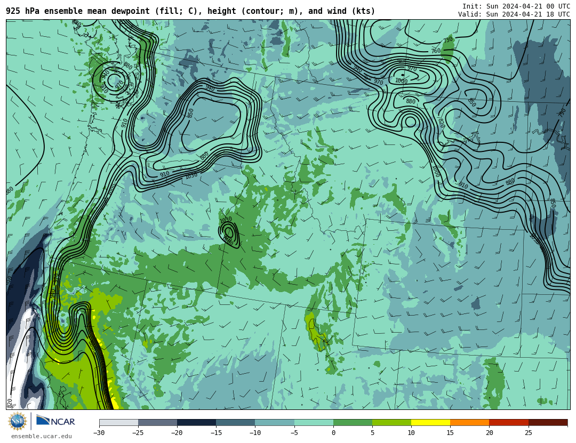This screenshot has width=576, height=443.
Task: Pick the light gray -30 to -25 colorbar segment
Action: (x=118, y=422)
